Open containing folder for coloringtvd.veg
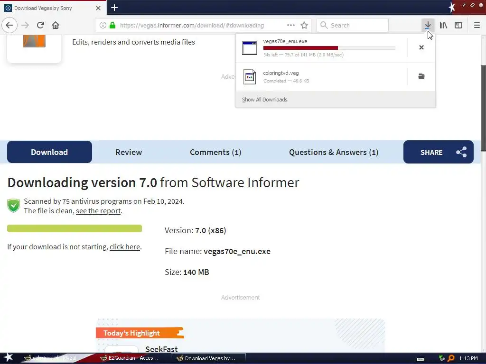The image size is (486, 364). (421, 76)
